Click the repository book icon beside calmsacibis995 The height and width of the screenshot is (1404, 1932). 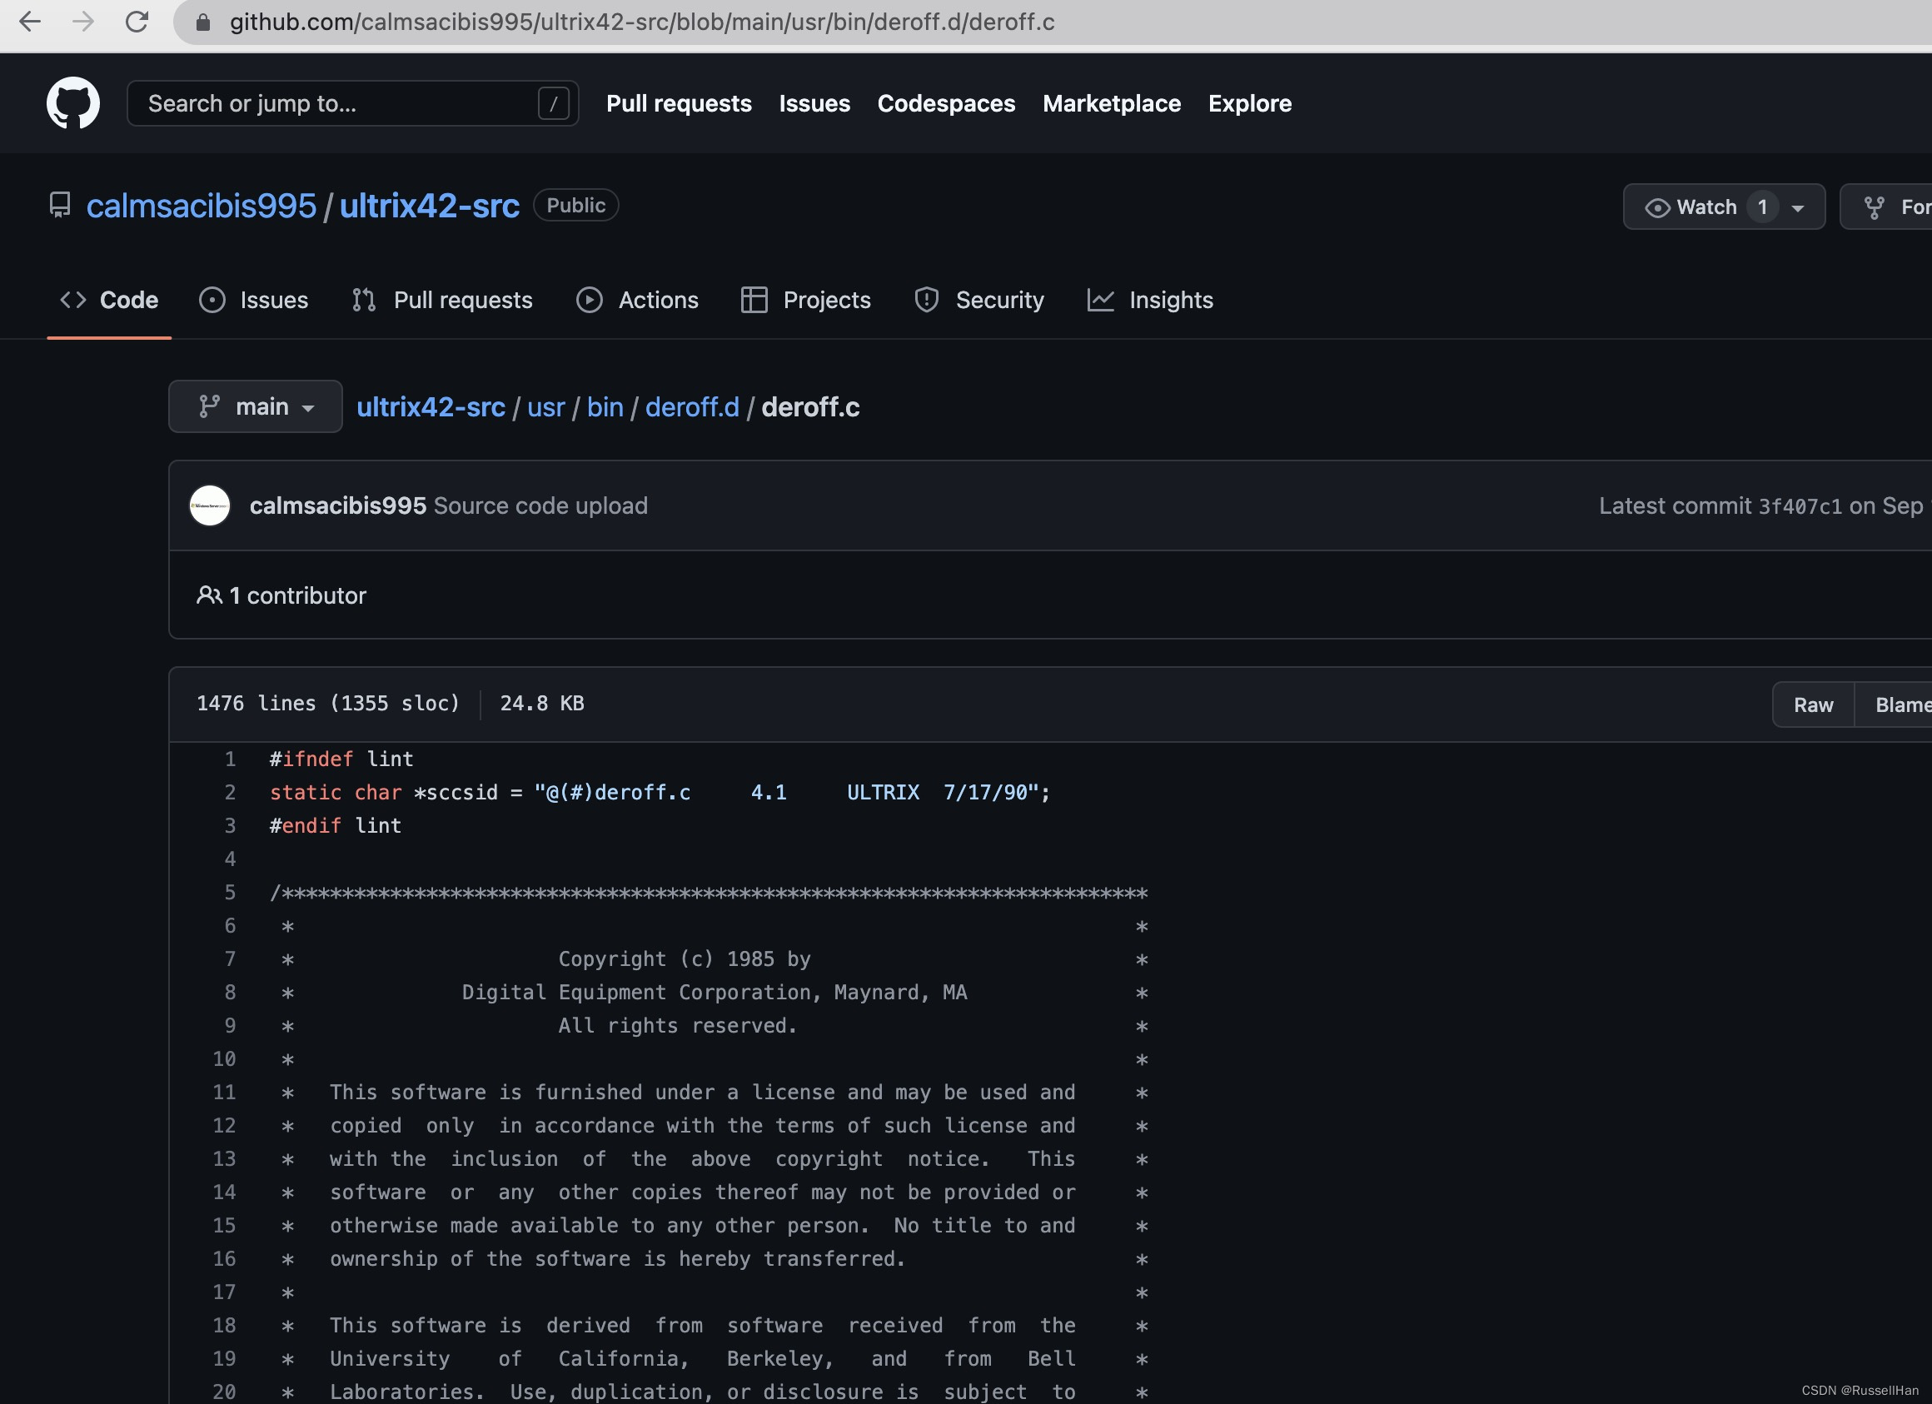[60, 206]
